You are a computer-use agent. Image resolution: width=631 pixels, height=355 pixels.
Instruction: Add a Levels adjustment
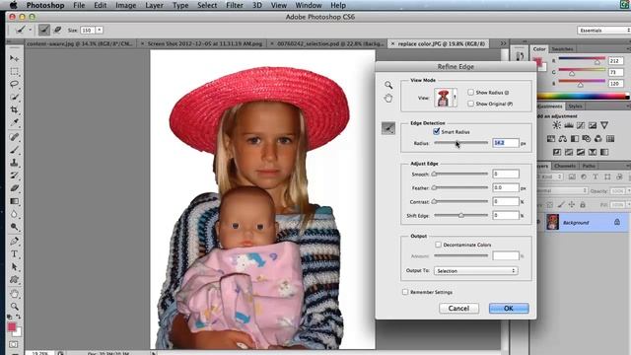point(569,125)
